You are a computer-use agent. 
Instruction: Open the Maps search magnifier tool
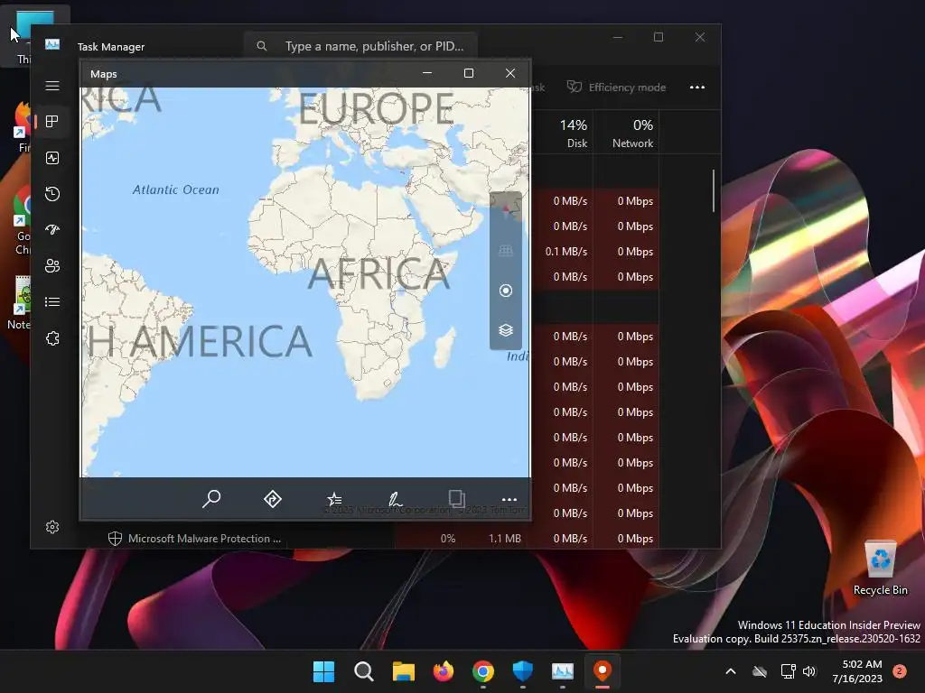(x=211, y=499)
